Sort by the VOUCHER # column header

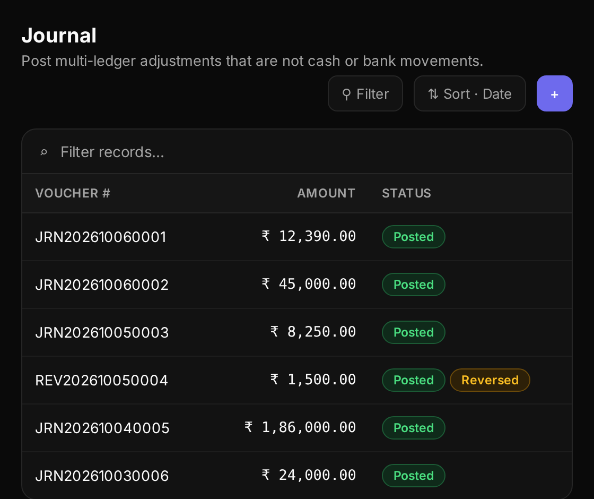[73, 193]
